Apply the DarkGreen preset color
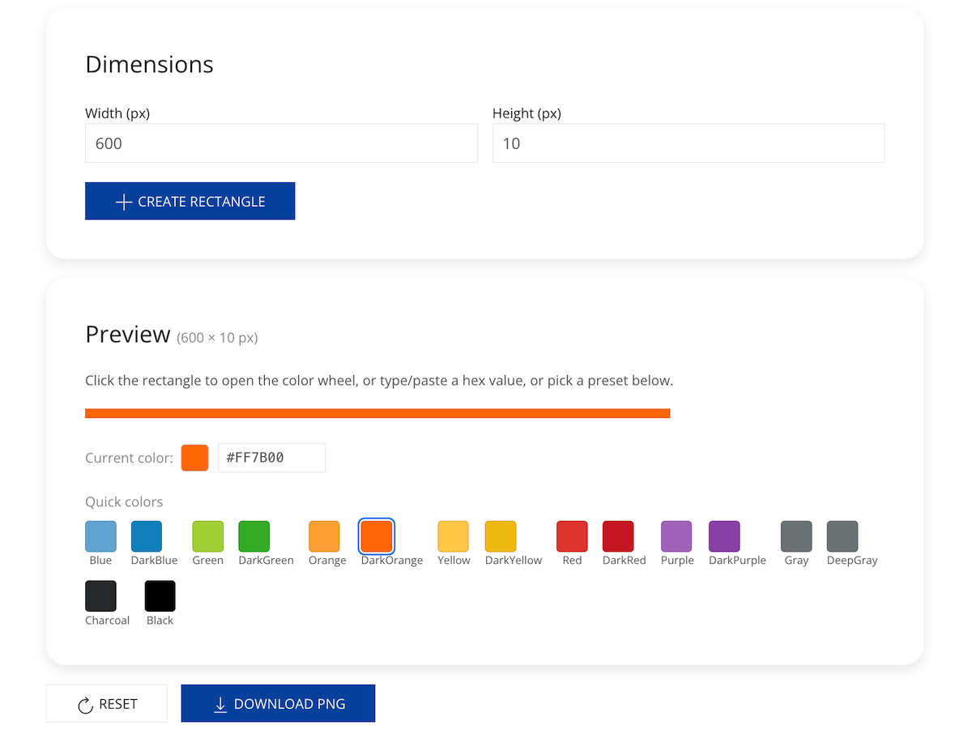 [254, 536]
